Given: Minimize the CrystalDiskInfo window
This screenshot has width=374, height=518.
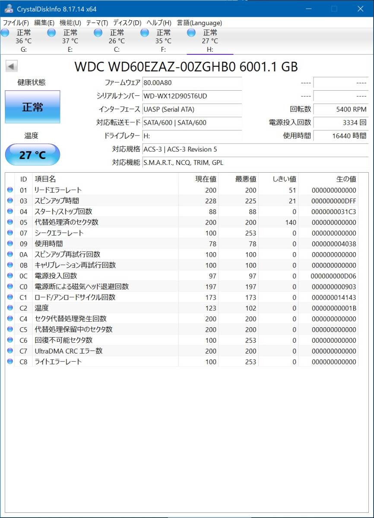Looking at the screenshot, I should (x=308, y=9).
